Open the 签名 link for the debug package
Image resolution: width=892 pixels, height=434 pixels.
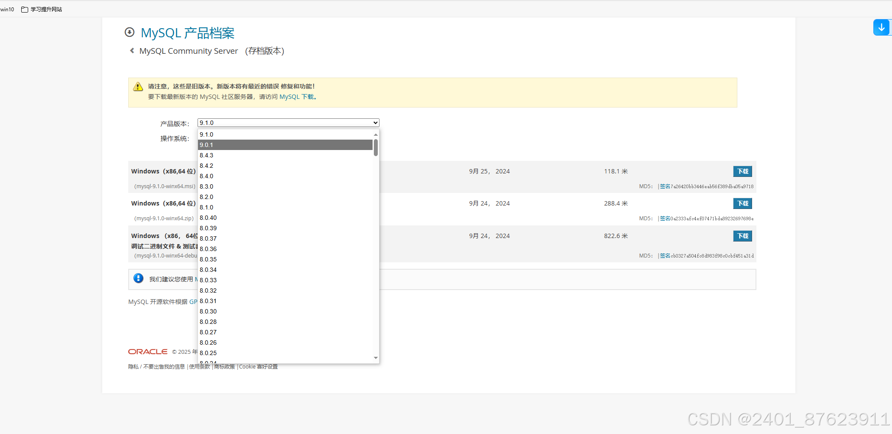[665, 256]
